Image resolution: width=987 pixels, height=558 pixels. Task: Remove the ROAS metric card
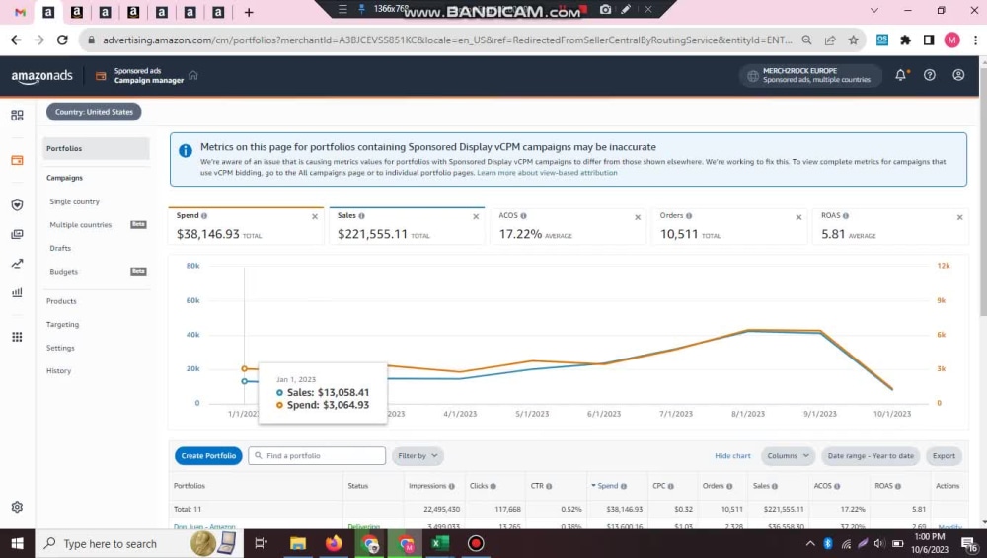960,217
